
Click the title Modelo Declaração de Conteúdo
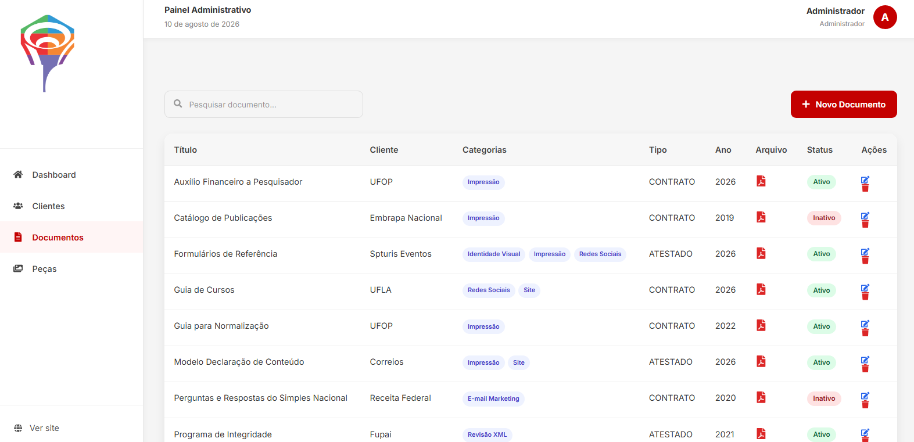tap(239, 362)
